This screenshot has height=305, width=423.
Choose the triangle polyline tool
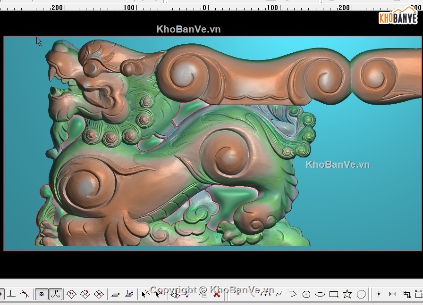tap(293, 294)
